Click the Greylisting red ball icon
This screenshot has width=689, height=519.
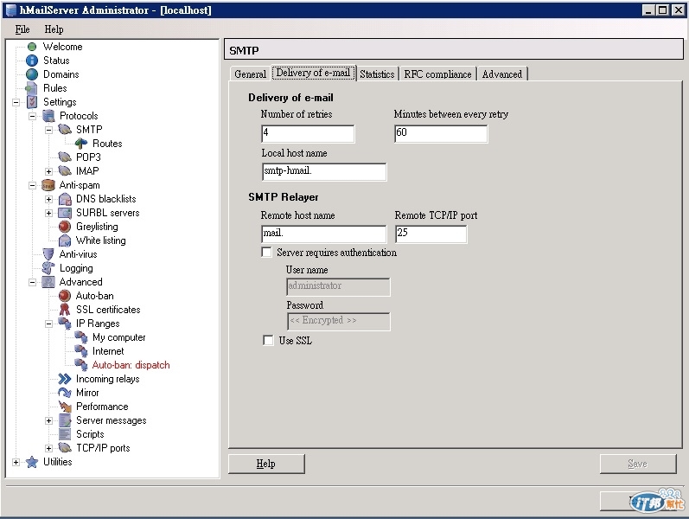[x=65, y=227]
